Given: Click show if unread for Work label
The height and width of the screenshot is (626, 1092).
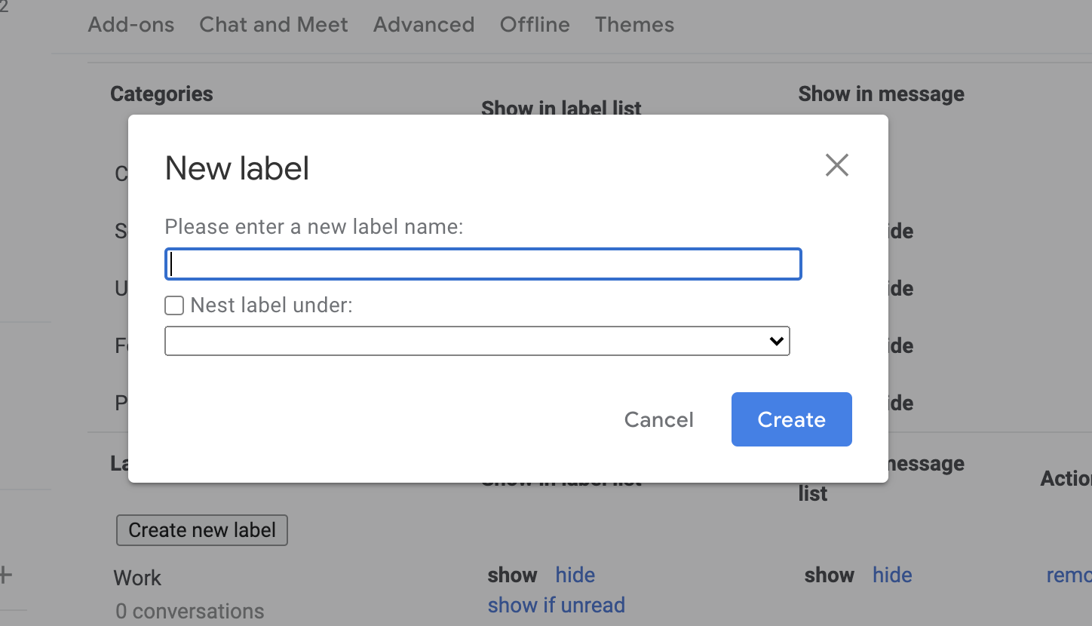Looking at the screenshot, I should pyautogui.click(x=557, y=605).
